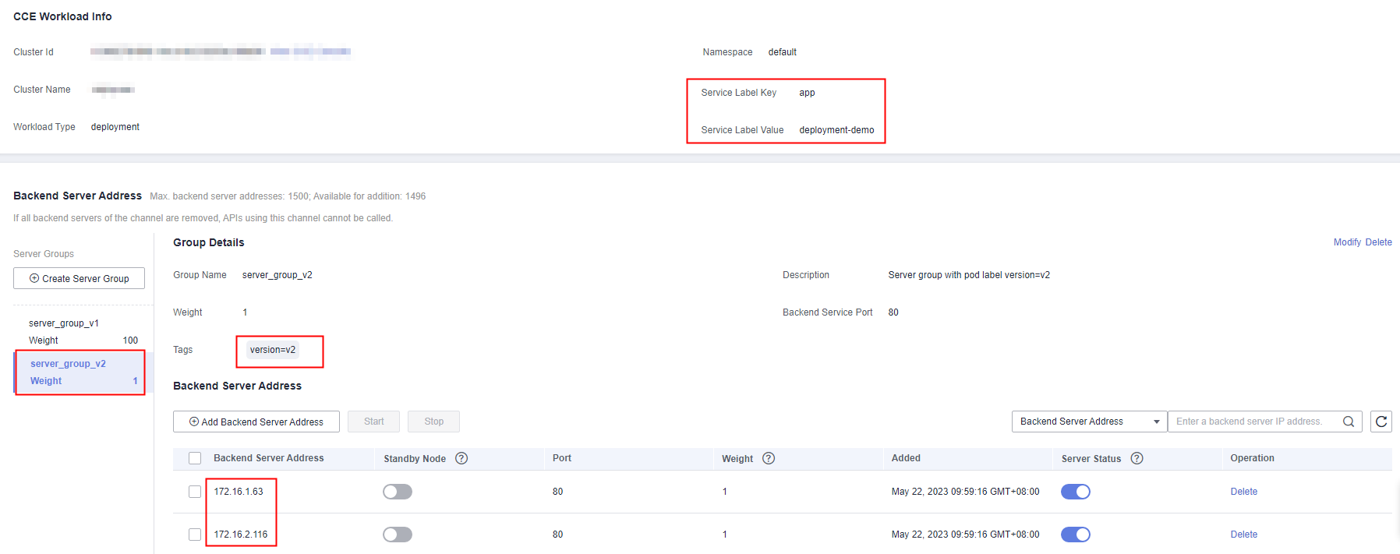Turn off server status for 172.16.2.116
The image size is (1400, 554).
[x=1076, y=535]
